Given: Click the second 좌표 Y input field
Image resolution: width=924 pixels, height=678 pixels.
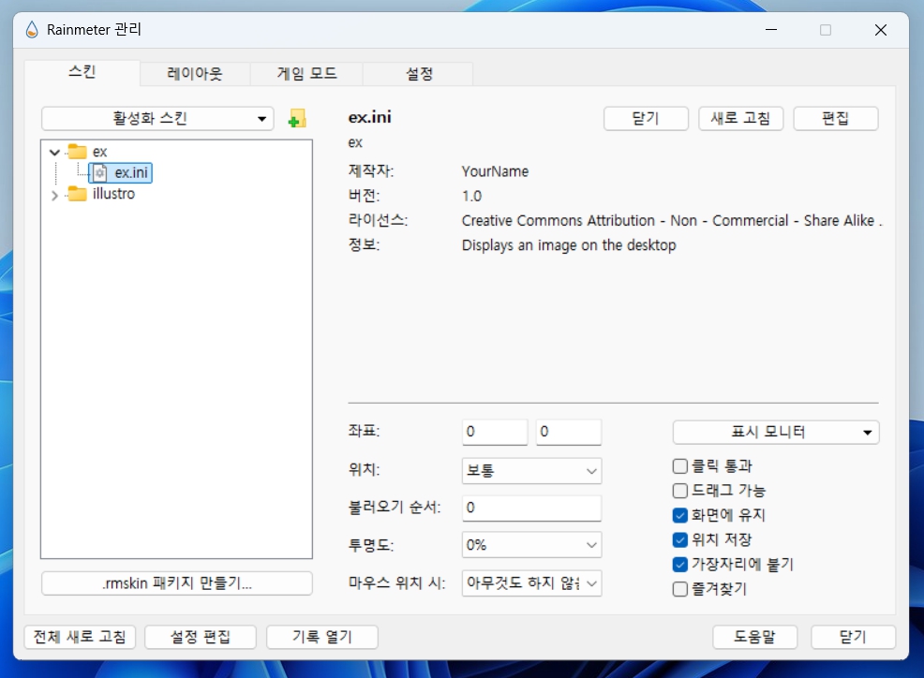Looking at the screenshot, I should pyautogui.click(x=569, y=432).
